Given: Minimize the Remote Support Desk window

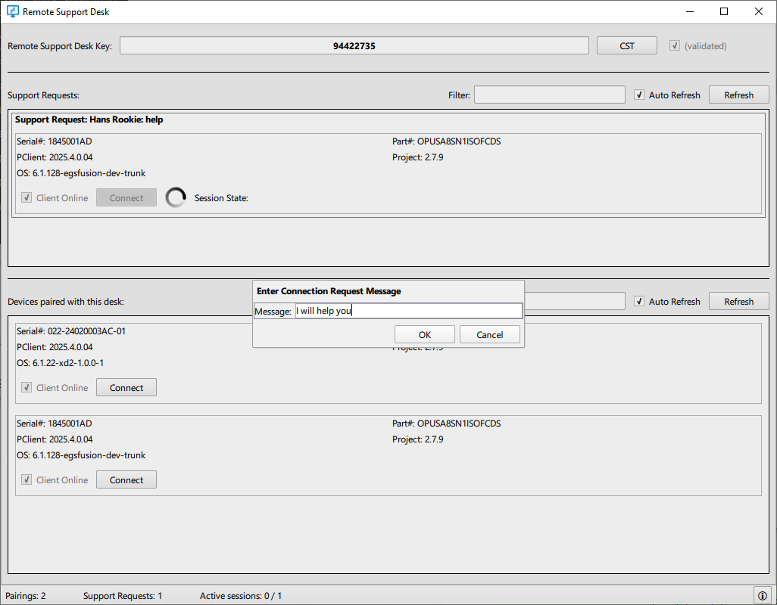Looking at the screenshot, I should click(x=689, y=12).
